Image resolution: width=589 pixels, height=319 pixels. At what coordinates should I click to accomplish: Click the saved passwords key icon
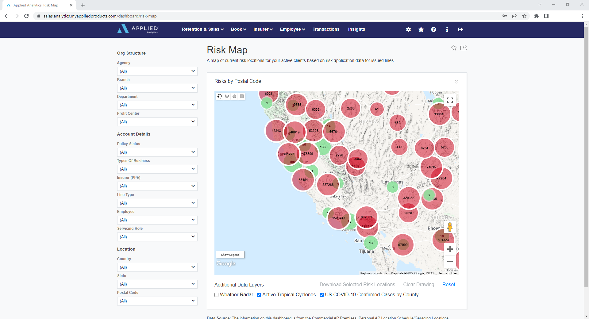505,16
